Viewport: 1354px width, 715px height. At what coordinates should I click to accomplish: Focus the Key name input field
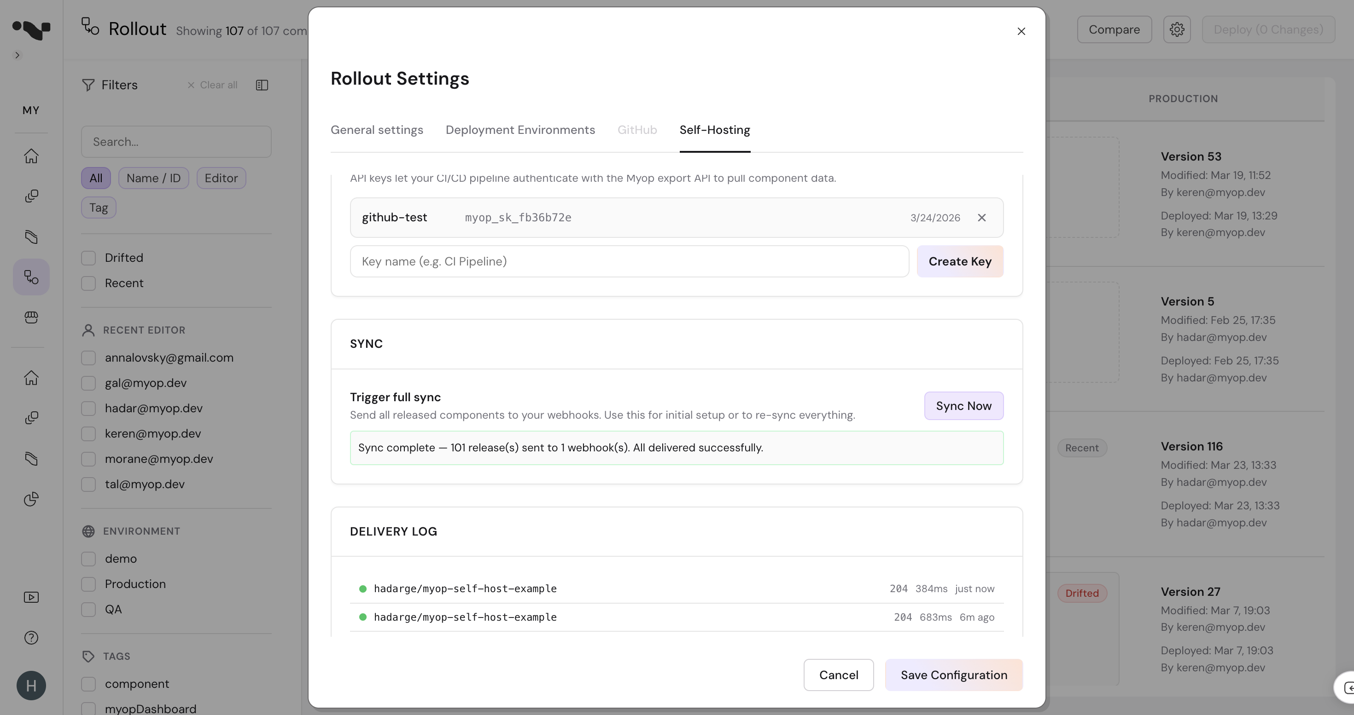pos(629,261)
